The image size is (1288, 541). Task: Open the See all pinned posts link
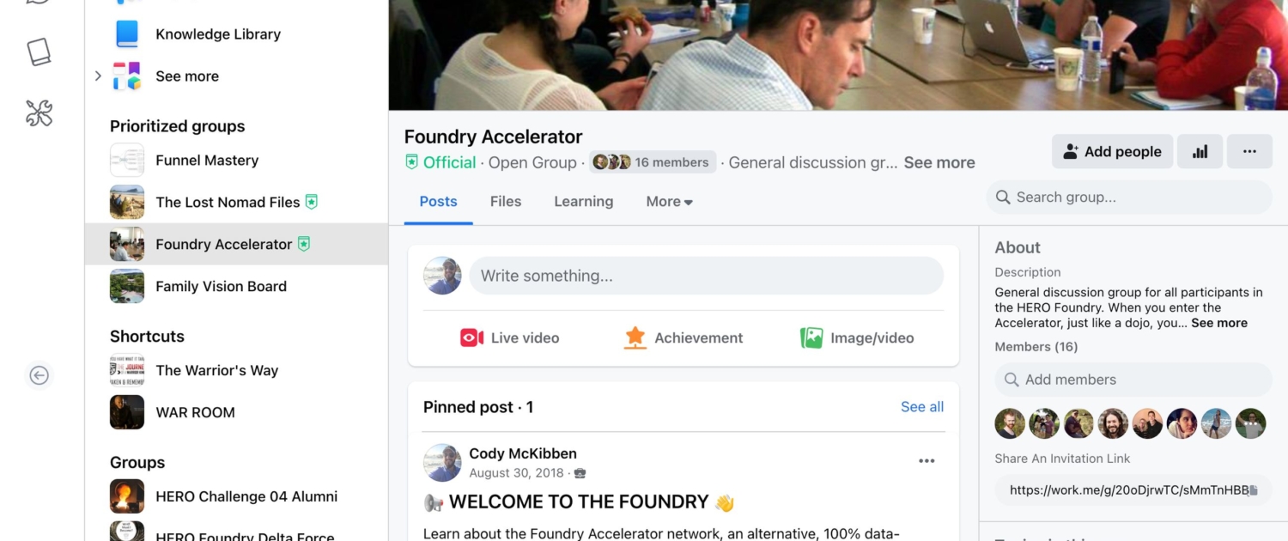(922, 407)
